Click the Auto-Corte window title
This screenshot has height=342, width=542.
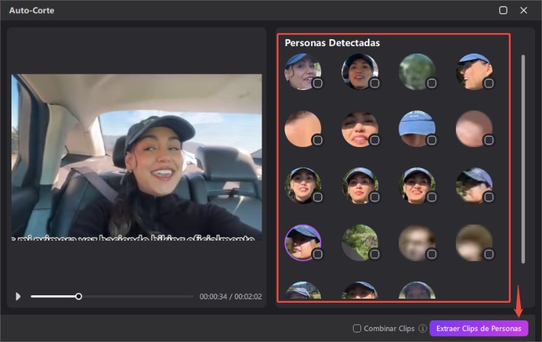click(x=31, y=10)
